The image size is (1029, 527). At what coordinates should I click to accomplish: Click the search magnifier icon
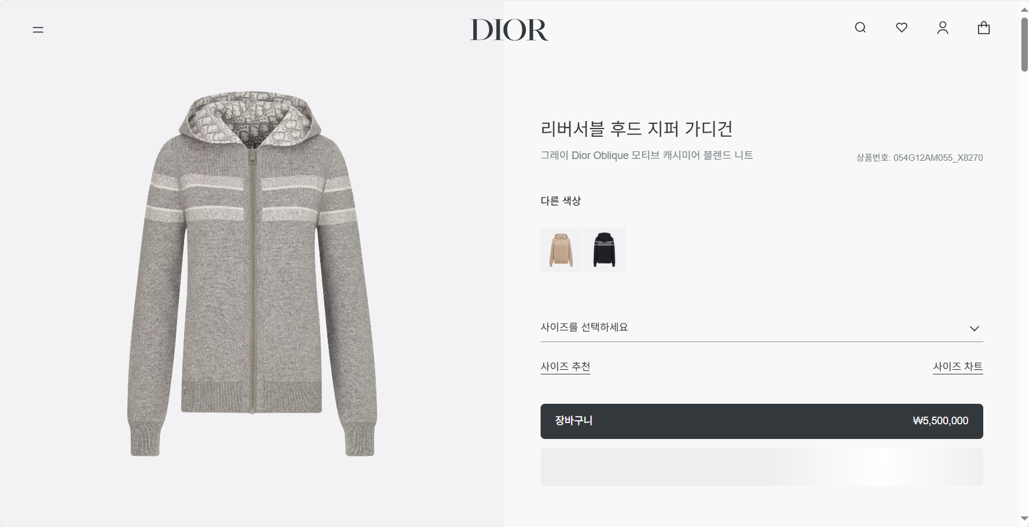pyautogui.click(x=860, y=28)
